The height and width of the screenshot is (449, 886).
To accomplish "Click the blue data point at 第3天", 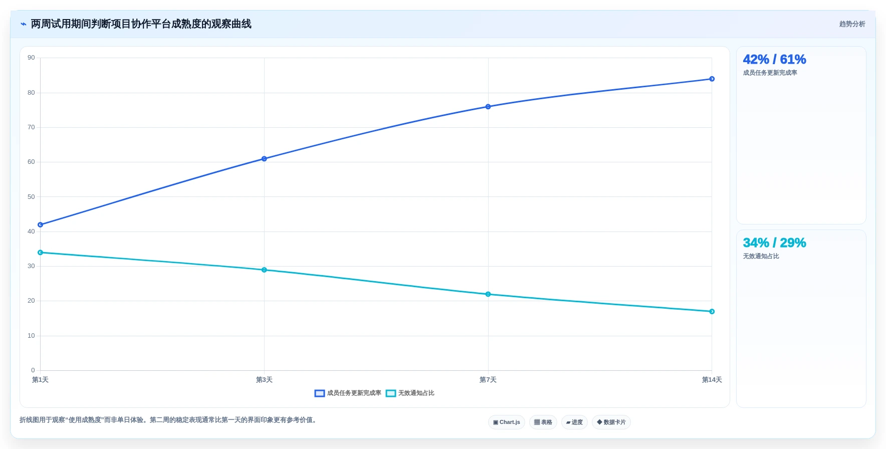I will [x=264, y=159].
